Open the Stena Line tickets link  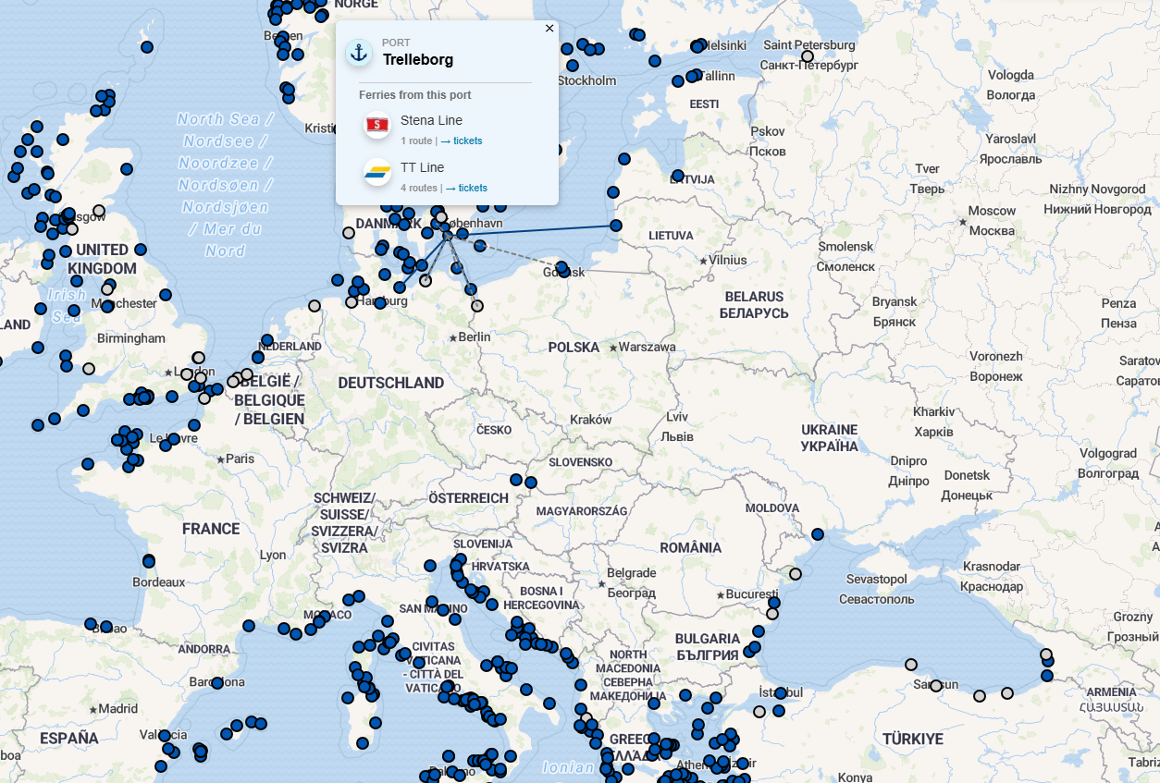pyautogui.click(x=466, y=141)
